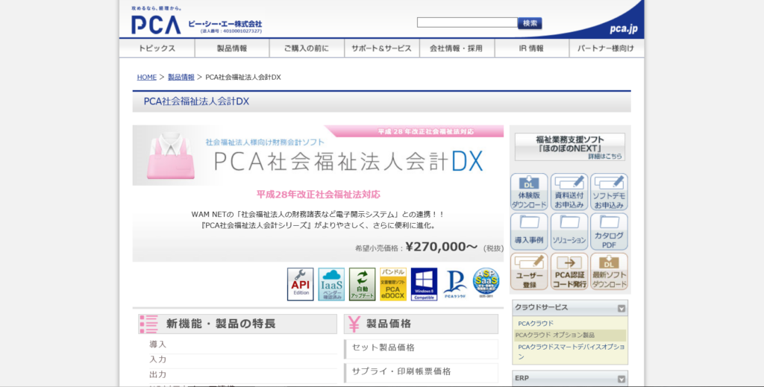This screenshot has height=387, width=764.
Task: Click the PCAクラウド logo badge
Action: click(x=455, y=284)
